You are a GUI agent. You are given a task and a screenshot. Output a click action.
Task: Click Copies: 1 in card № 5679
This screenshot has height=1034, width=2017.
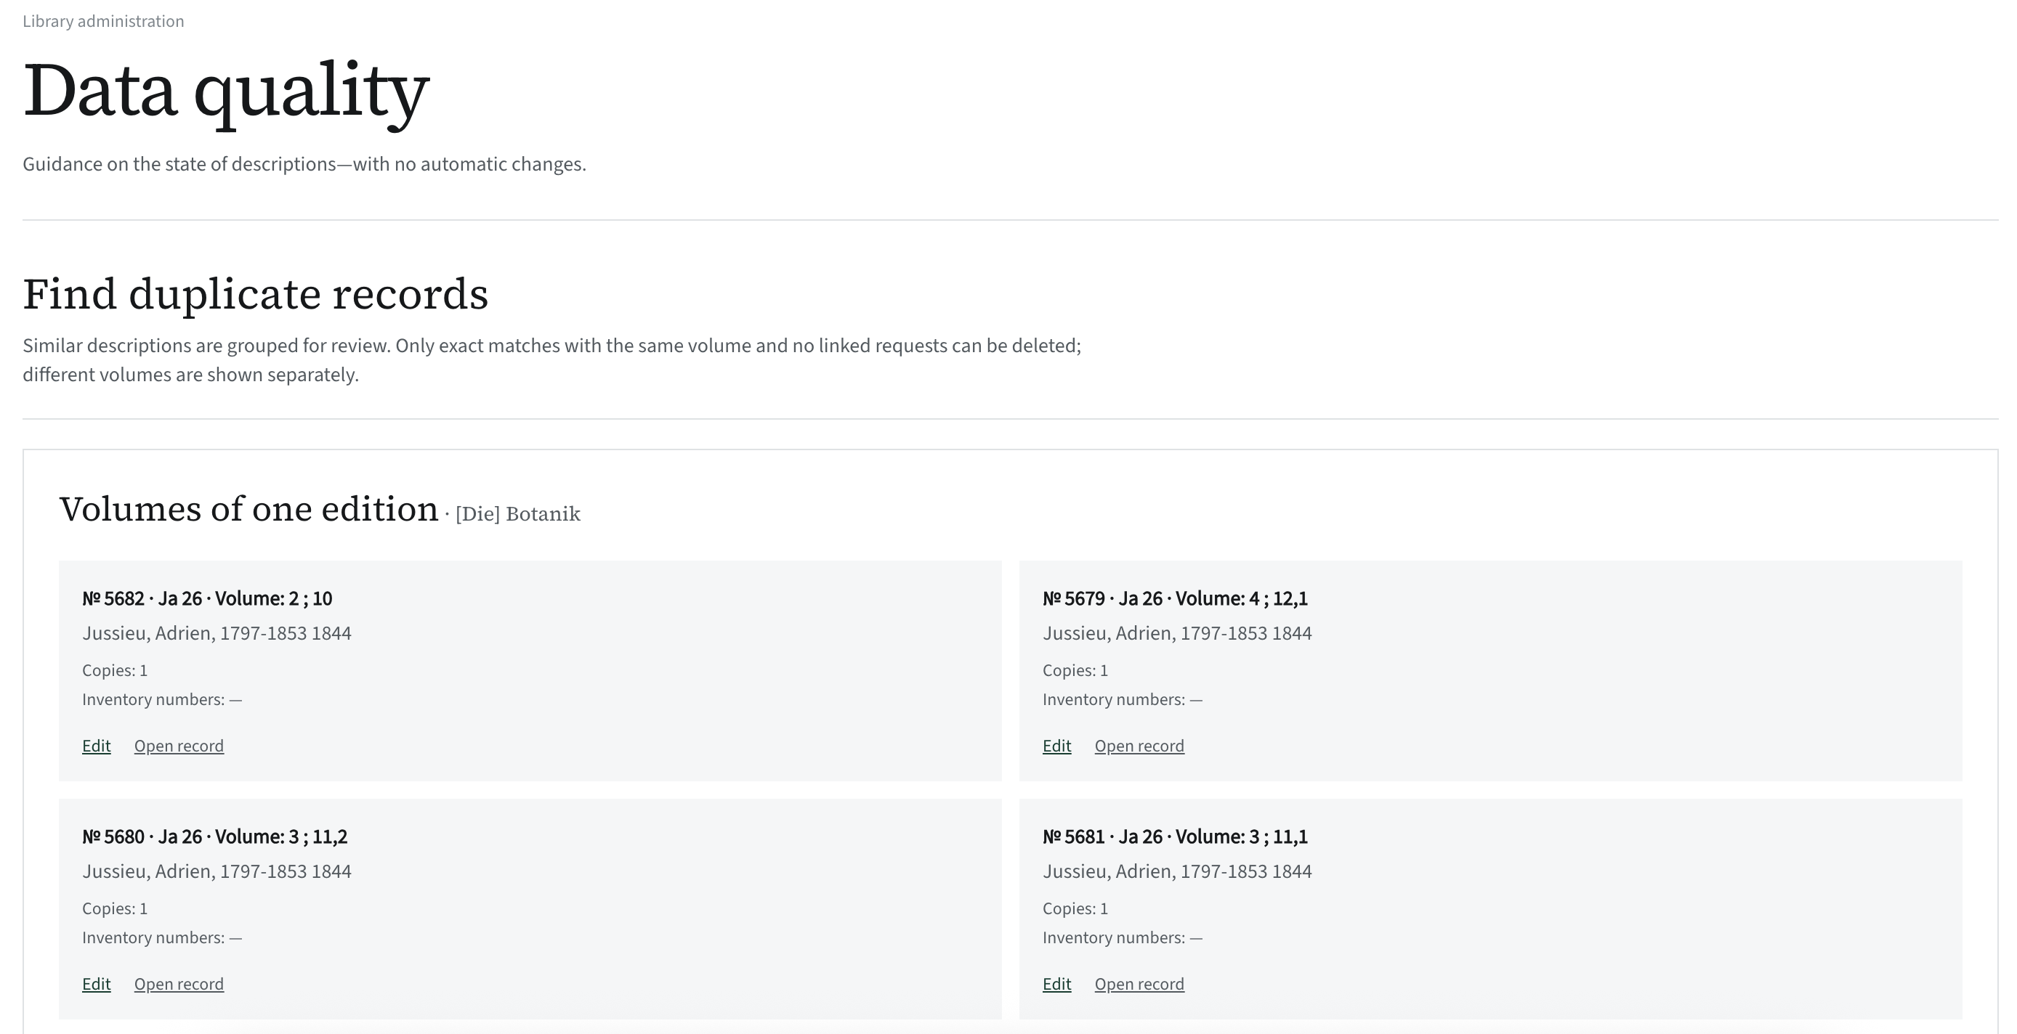click(x=1075, y=671)
